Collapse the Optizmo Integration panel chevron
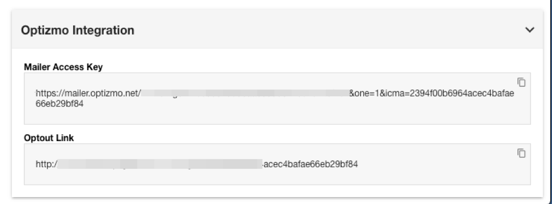The height and width of the screenshot is (204, 552). point(529,30)
